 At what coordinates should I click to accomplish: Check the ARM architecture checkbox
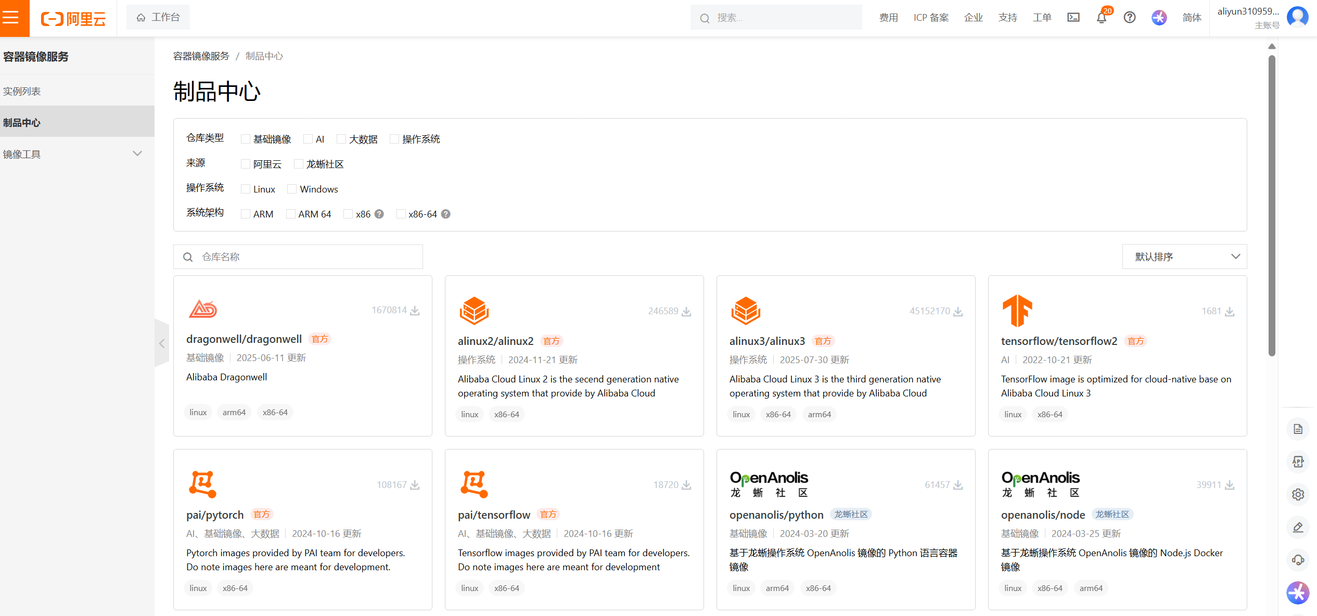point(245,214)
